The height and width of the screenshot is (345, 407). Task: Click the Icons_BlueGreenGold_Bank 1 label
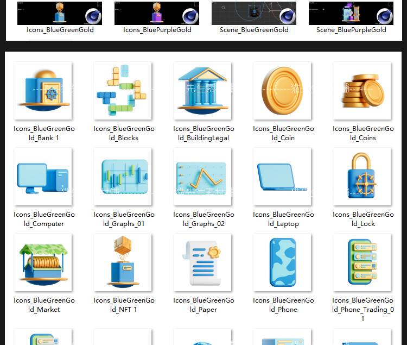coord(44,133)
